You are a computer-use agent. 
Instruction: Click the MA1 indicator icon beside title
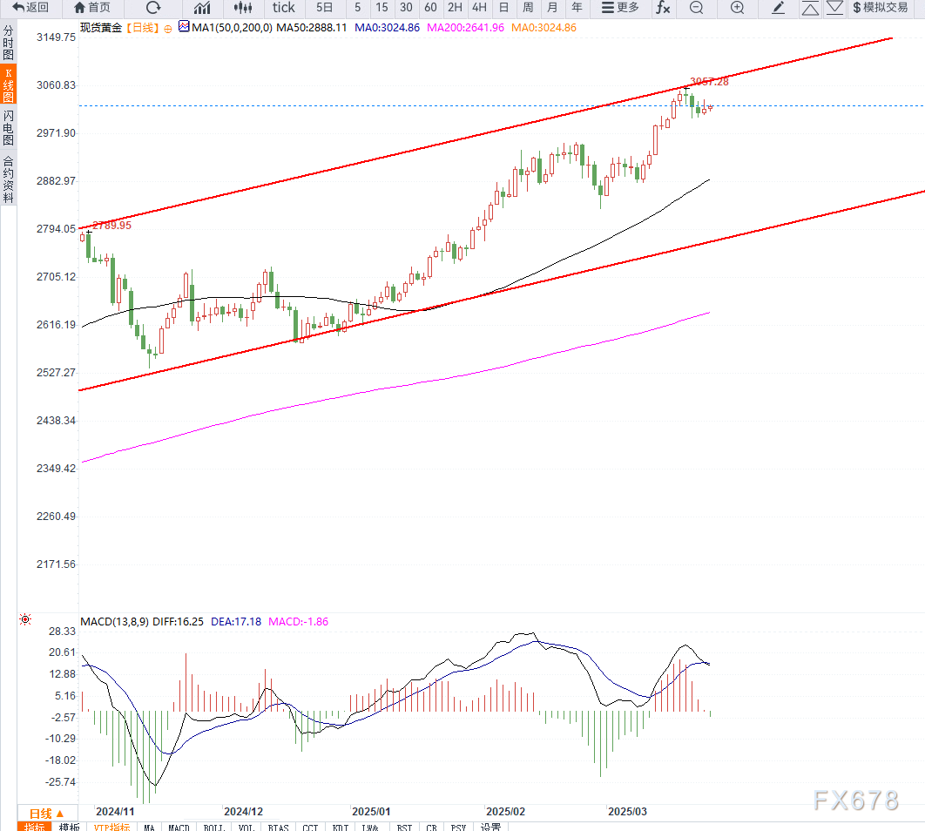coord(184,27)
